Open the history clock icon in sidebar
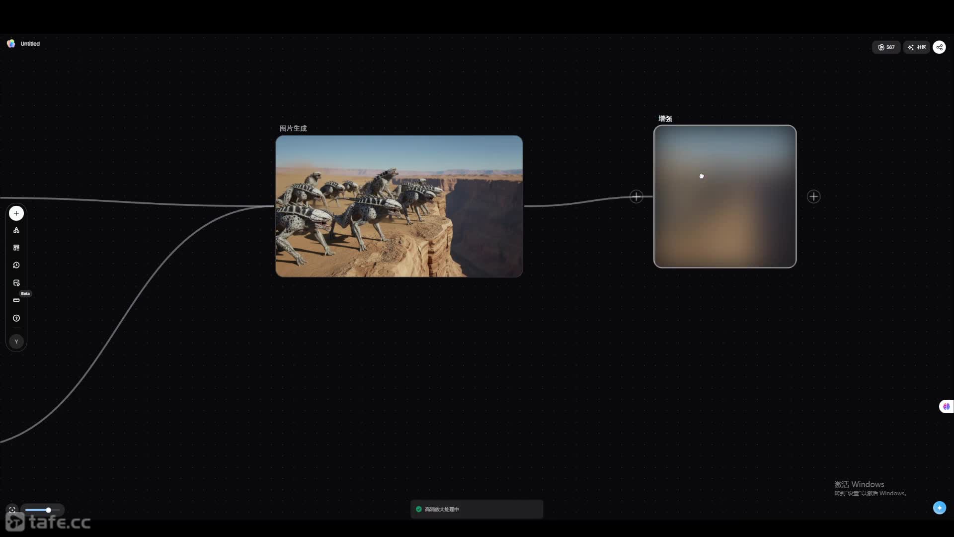 point(16,266)
